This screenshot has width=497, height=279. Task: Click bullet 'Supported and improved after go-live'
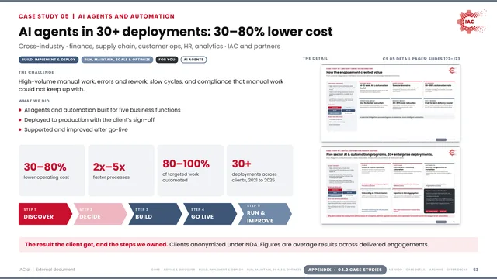[x=76, y=129]
